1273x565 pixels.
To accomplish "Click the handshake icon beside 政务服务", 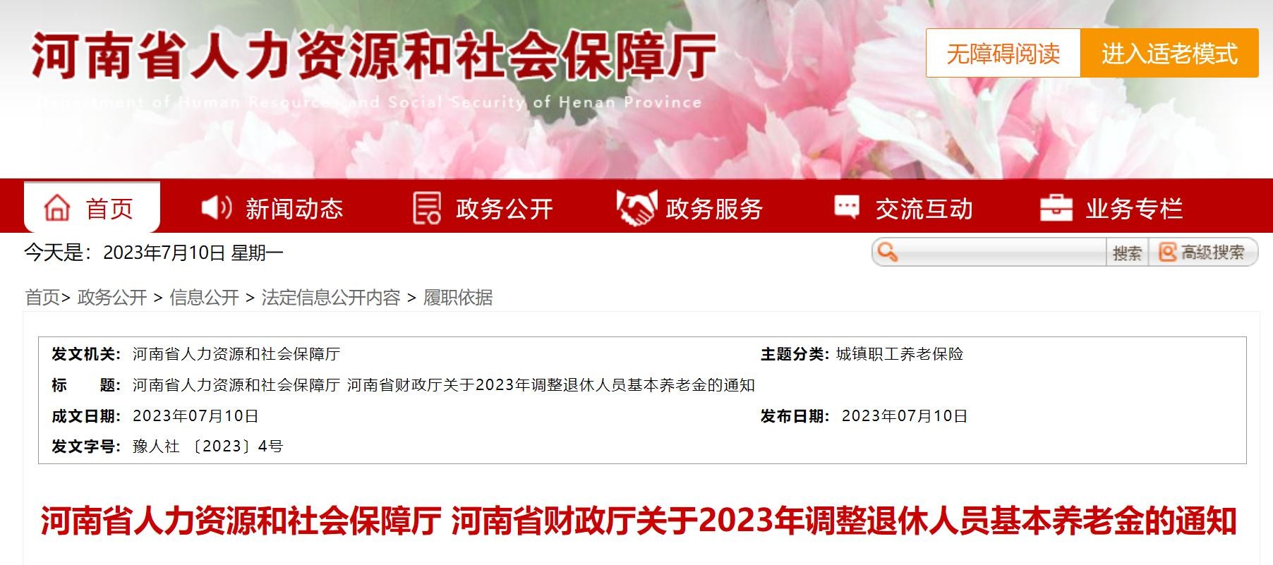I will (636, 208).
